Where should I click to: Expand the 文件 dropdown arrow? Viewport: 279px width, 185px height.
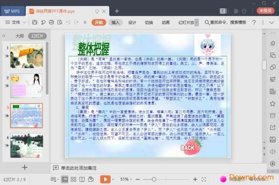[24, 23]
